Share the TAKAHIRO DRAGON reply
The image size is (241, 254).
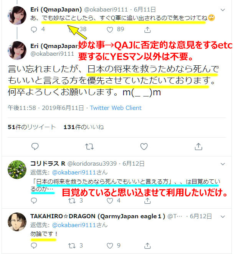pyautogui.click(x=147, y=246)
